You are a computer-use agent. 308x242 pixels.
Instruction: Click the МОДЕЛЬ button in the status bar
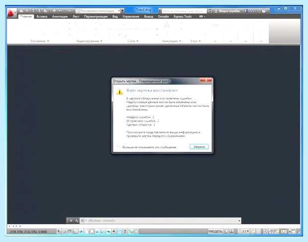click(215, 232)
